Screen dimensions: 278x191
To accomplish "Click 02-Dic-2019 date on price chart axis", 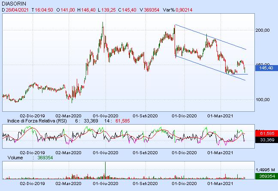I will click(32, 116).
